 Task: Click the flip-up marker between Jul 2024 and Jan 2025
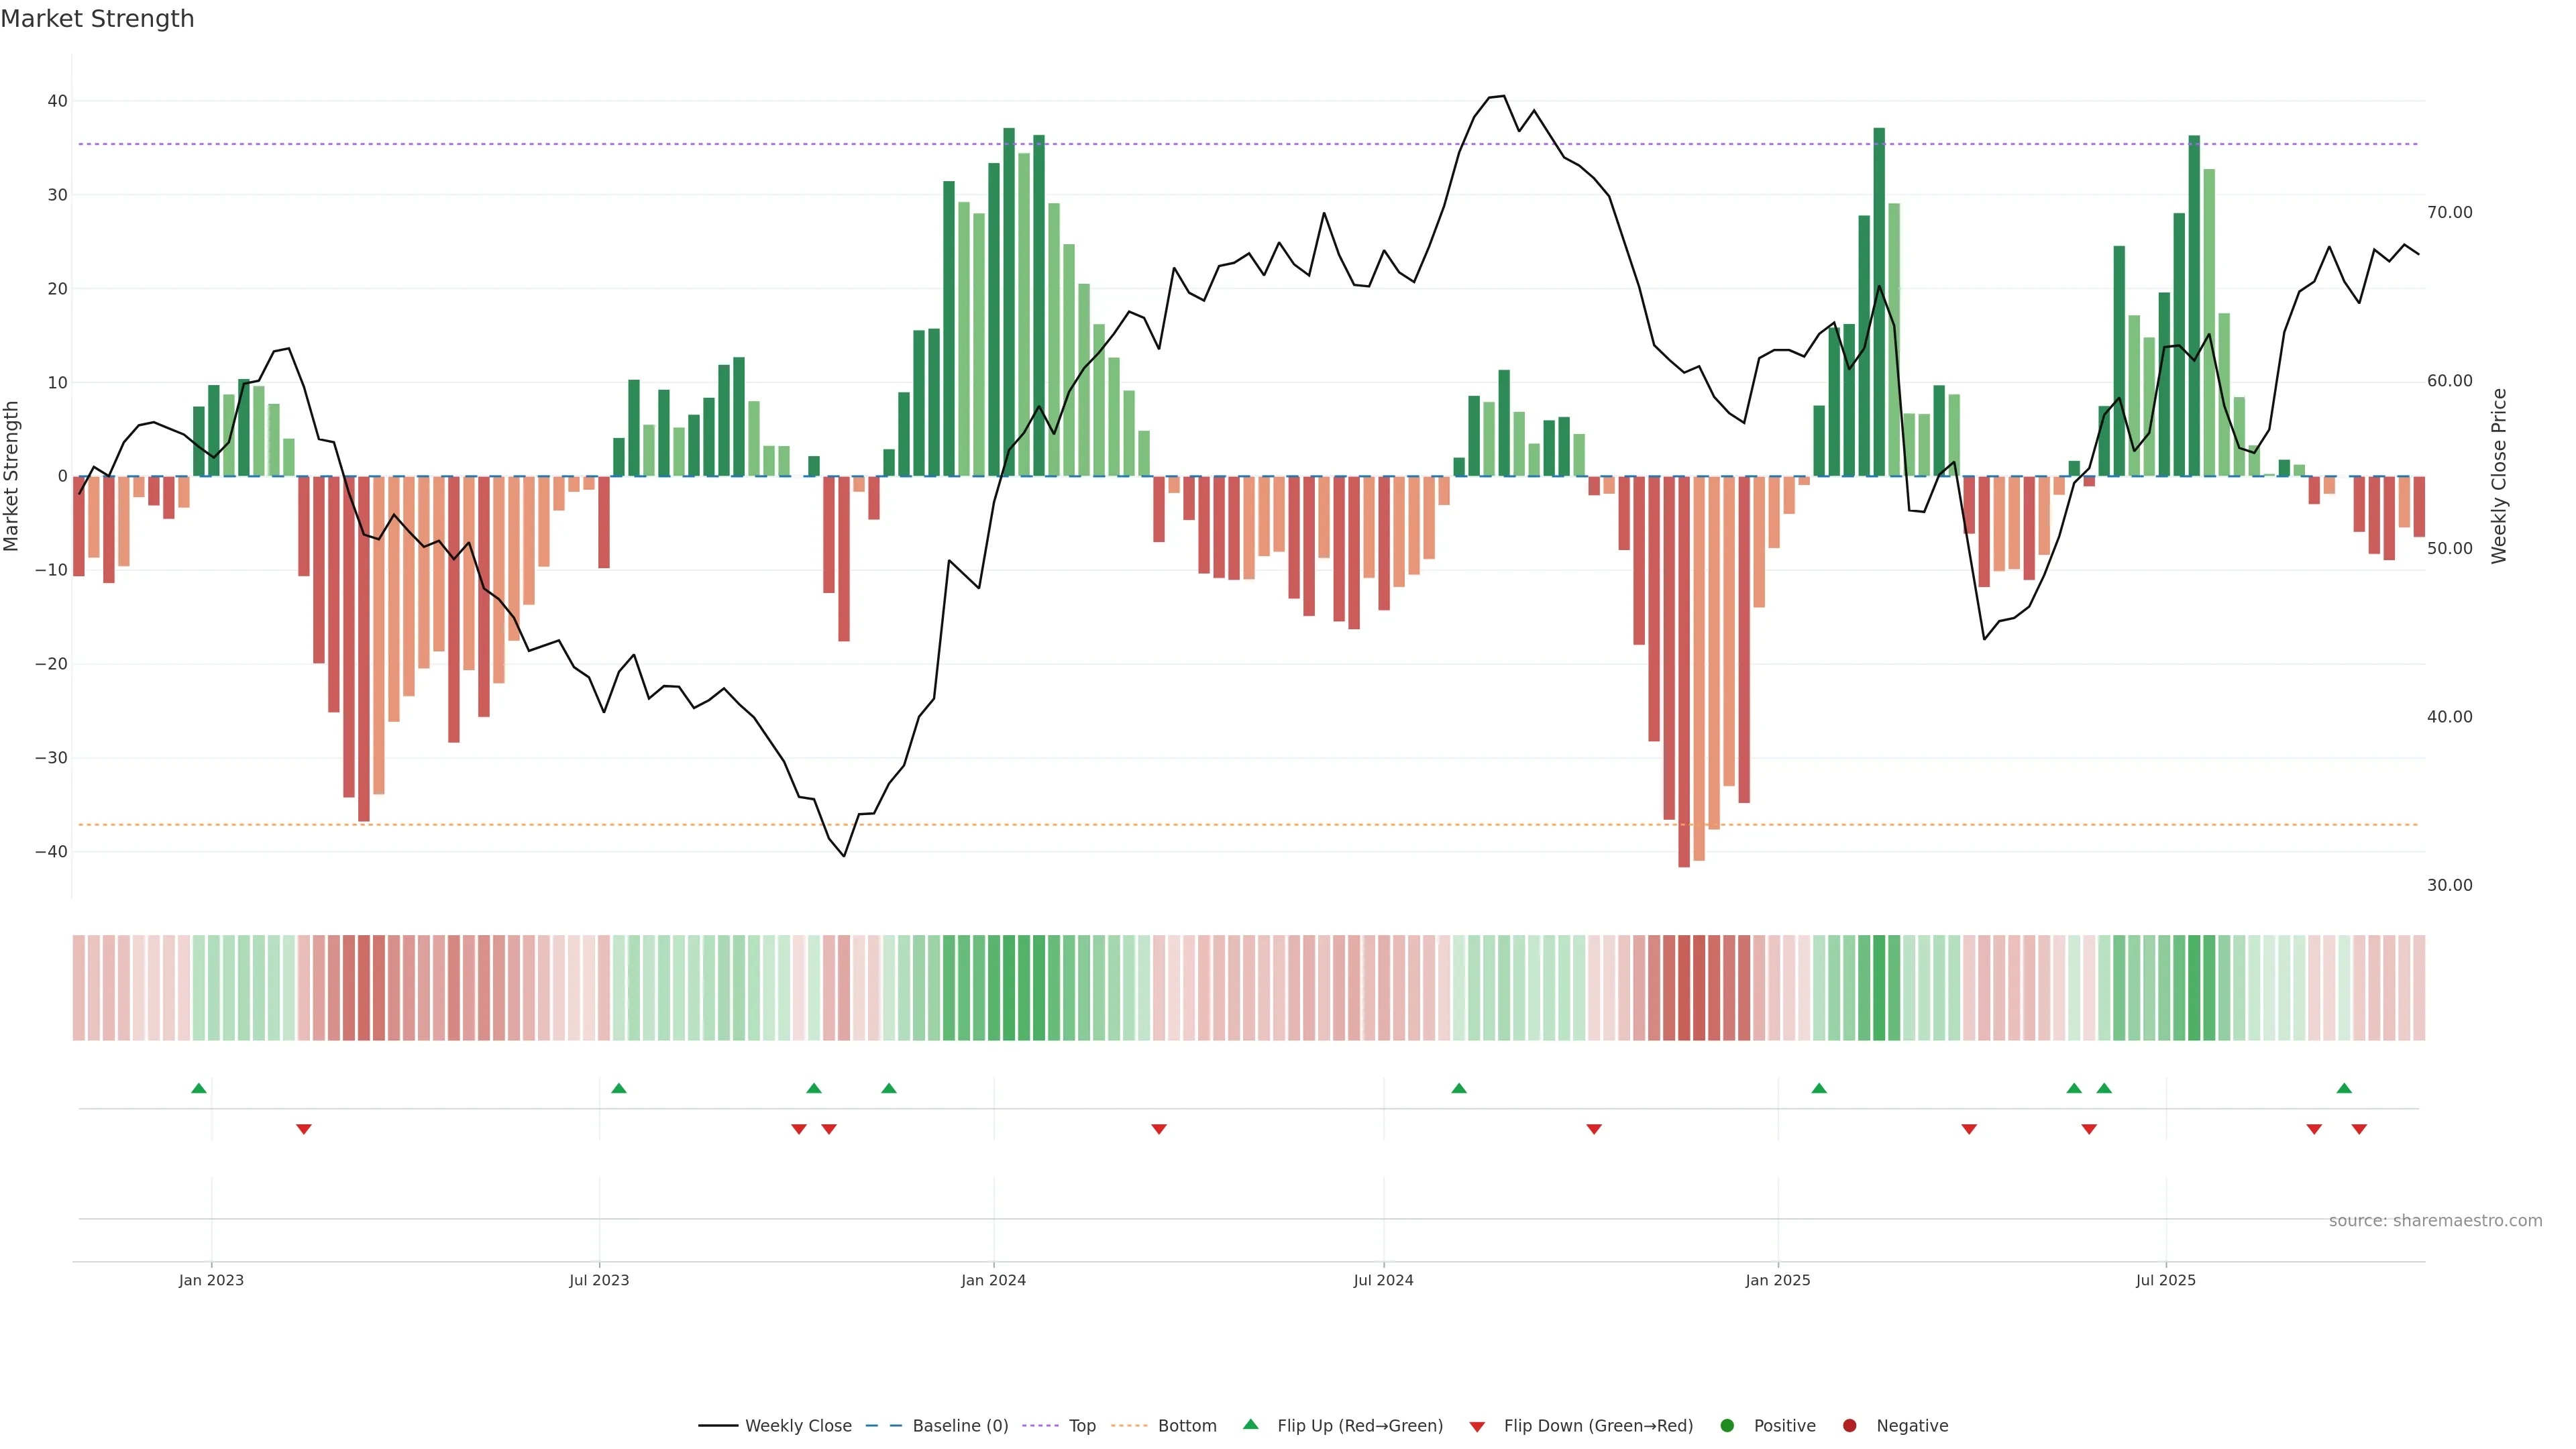[1459, 1088]
